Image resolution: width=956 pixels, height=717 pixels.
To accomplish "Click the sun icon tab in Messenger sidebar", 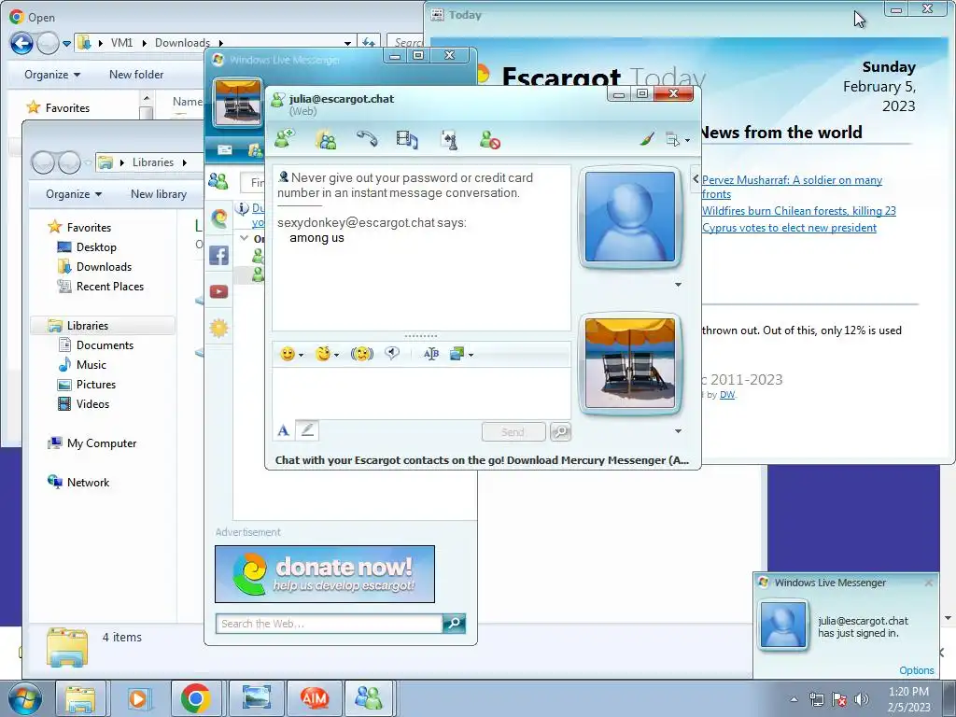I will [x=218, y=329].
